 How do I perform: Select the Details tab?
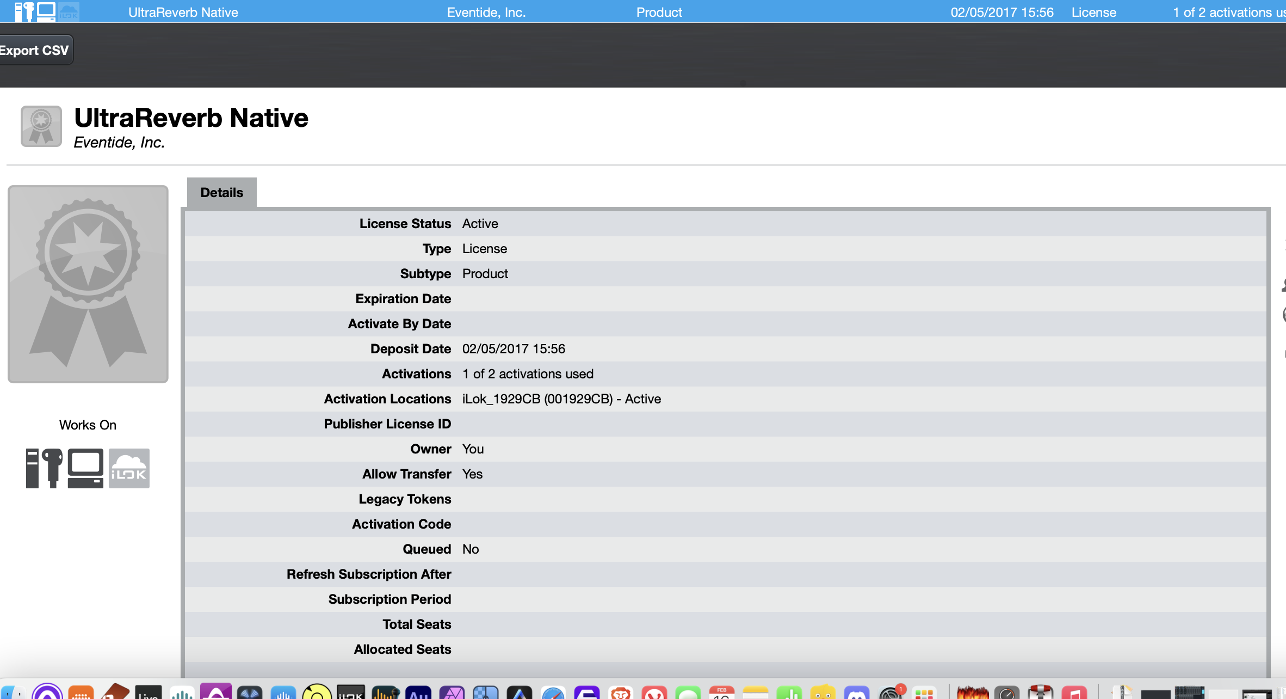tap(222, 192)
